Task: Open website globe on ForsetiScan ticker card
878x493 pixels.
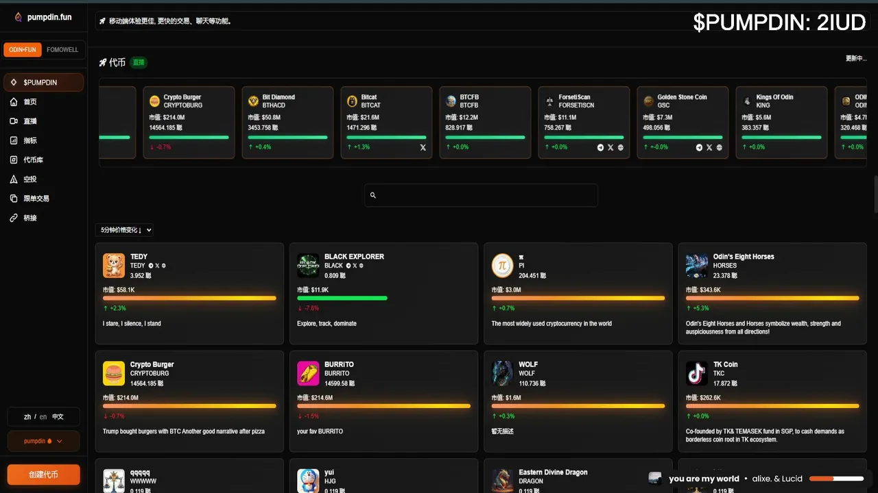Action: pyautogui.click(x=621, y=147)
